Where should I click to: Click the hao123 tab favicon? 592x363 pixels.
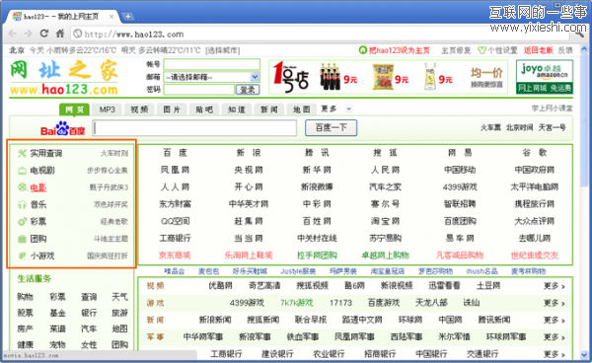(17, 17)
